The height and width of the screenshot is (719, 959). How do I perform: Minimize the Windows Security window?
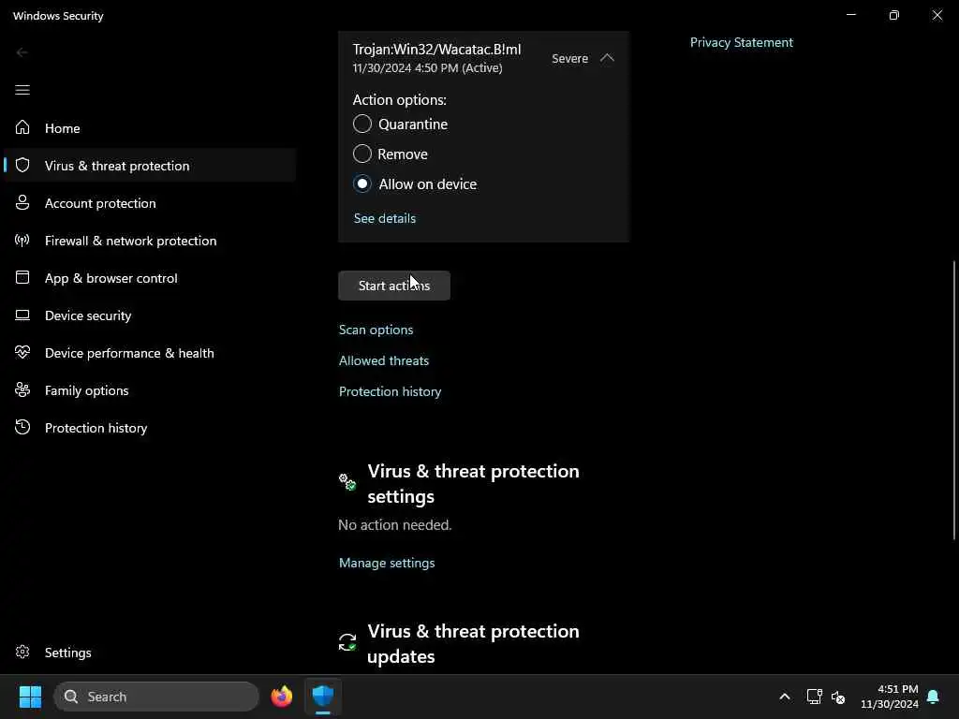coord(850,15)
